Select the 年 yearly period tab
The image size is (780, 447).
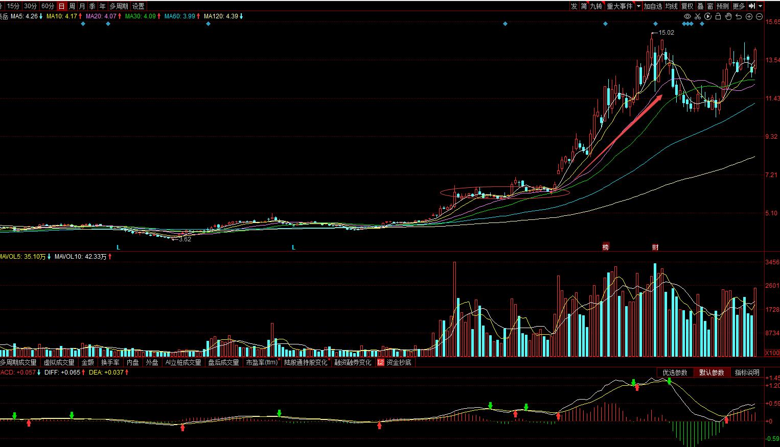click(103, 6)
